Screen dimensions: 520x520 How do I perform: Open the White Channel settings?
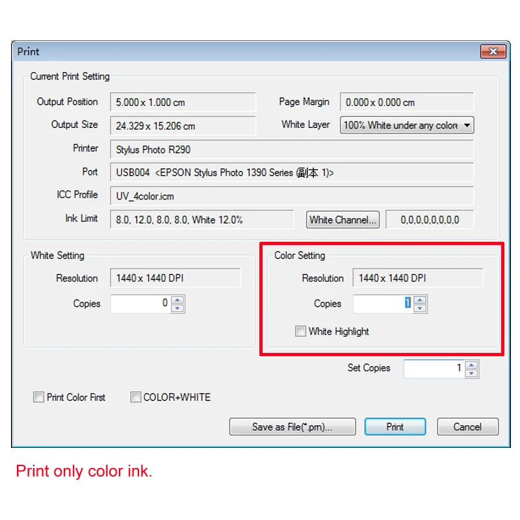pyautogui.click(x=343, y=220)
